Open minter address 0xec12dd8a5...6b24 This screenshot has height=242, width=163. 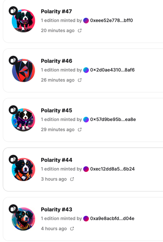[112, 169]
